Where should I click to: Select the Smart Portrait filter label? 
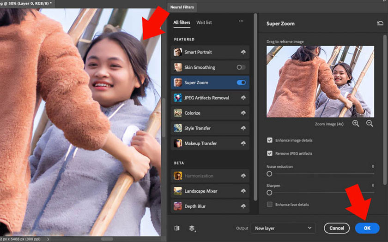point(198,52)
